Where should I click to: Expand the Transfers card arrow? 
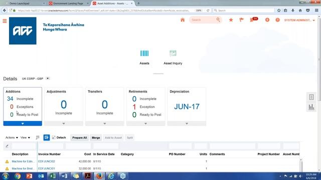pos(105,123)
